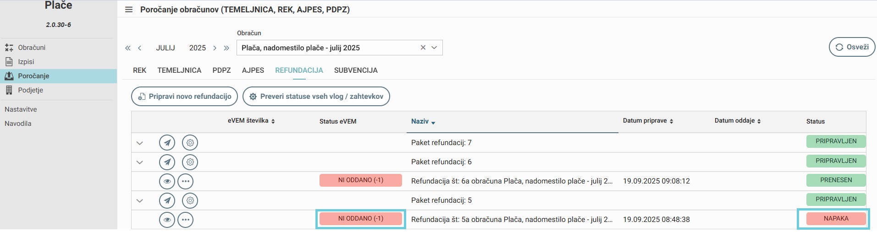The image size is (877, 232).
Task: Open more options for Refundacija št: 5a
Action: 185,220
